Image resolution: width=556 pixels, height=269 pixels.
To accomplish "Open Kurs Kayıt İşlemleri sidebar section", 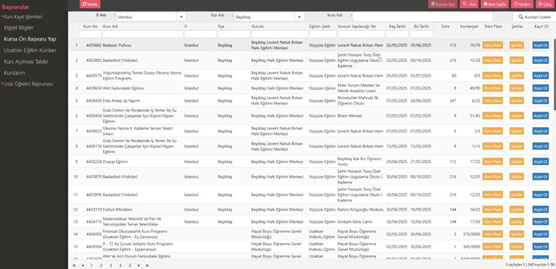I will [23, 17].
